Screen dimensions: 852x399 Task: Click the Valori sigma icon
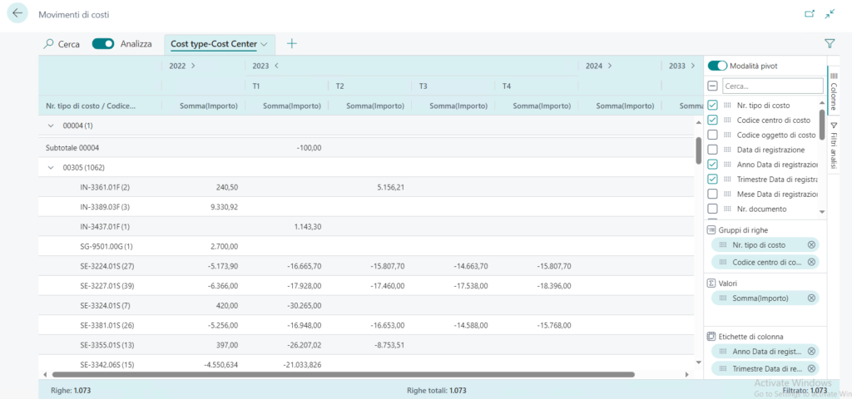click(711, 283)
